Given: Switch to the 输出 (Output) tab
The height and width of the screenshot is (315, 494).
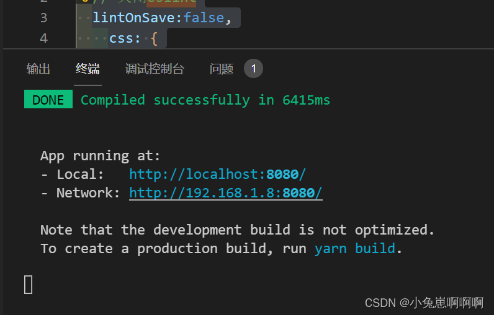Looking at the screenshot, I should (x=38, y=69).
